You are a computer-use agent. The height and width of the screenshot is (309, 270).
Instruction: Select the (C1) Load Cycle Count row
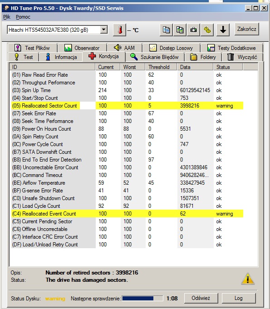(x=128, y=206)
